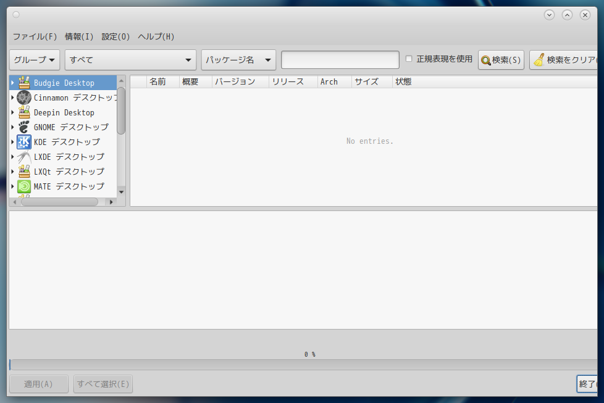Viewport: 604px width, 403px height.
Task: Click the すべて選択(E) button
Action: coord(103,384)
